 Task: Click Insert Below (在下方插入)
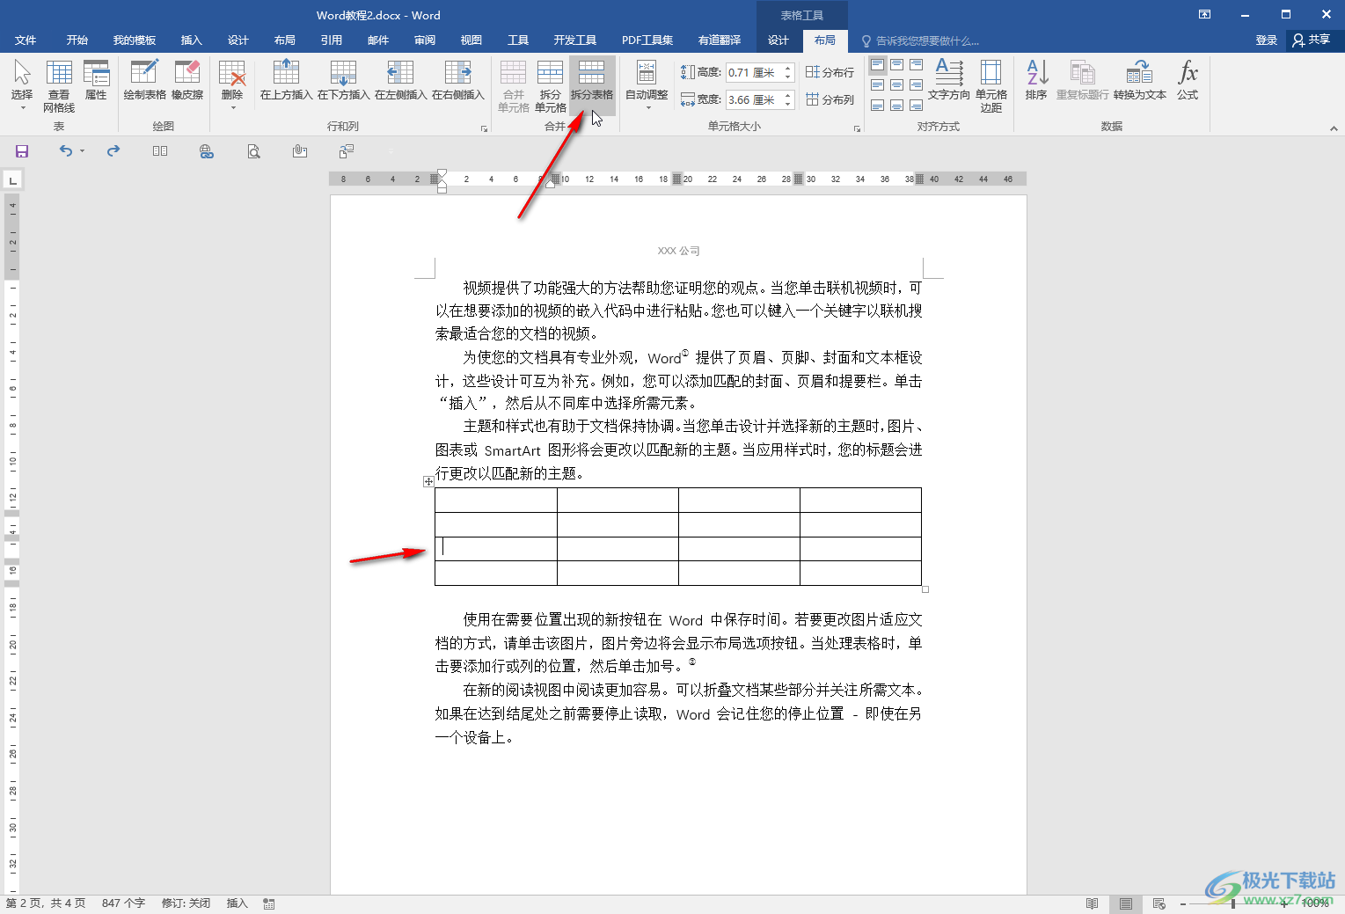343,80
